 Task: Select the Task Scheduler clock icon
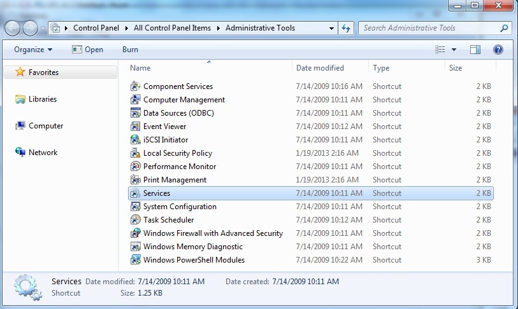[135, 220]
